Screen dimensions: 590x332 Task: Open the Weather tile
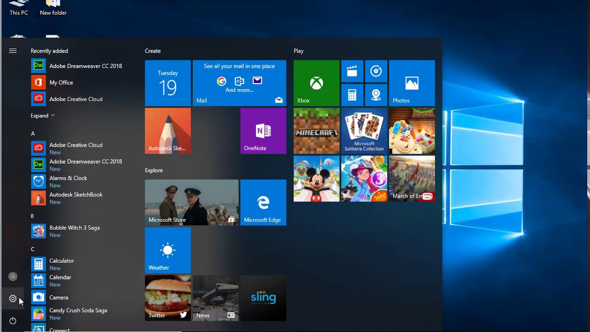point(168,250)
